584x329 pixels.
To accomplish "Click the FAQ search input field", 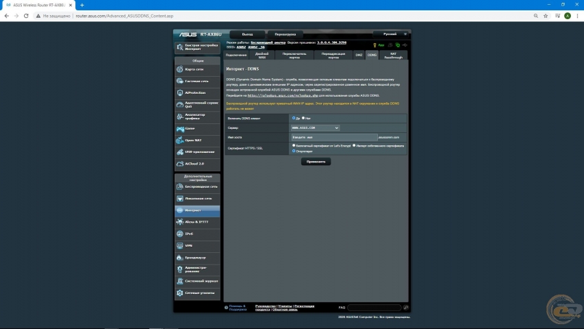I will (x=374, y=308).
